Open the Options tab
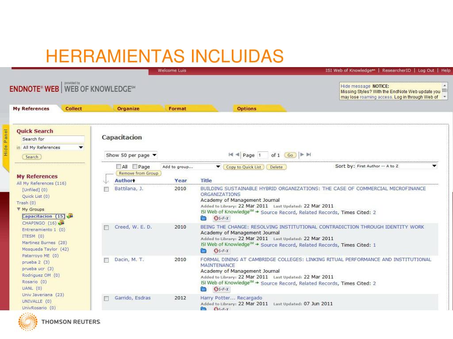This screenshot has width=453, height=339. (247, 109)
